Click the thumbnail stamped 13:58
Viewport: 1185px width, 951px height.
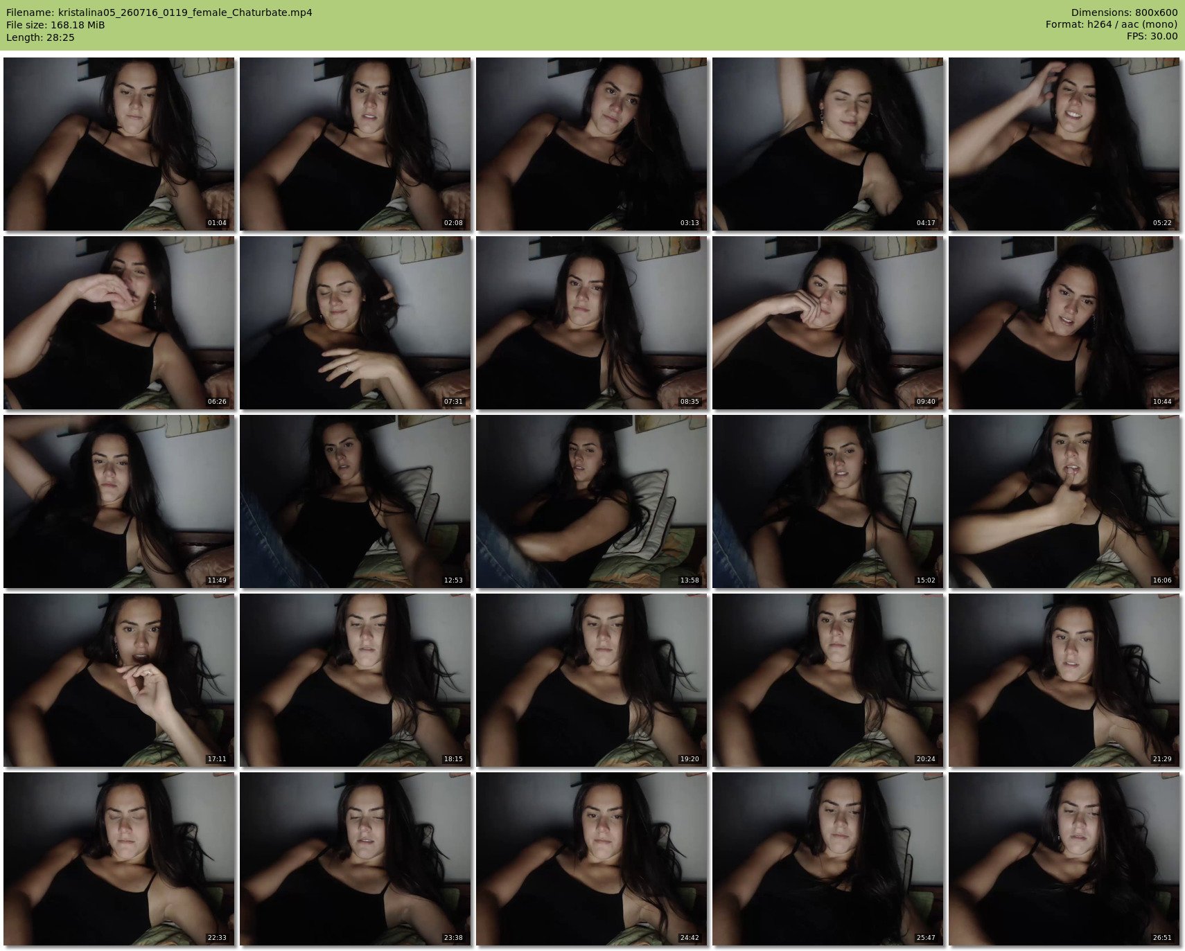point(591,501)
